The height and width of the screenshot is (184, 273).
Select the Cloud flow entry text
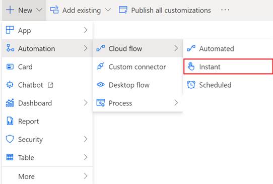click(x=125, y=48)
